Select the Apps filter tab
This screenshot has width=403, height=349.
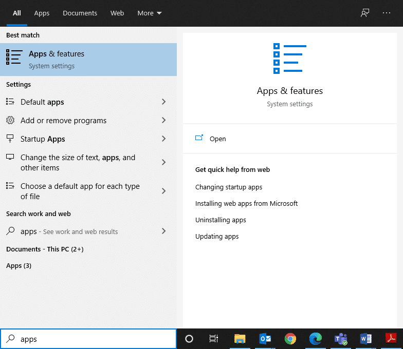pos(42,13)
